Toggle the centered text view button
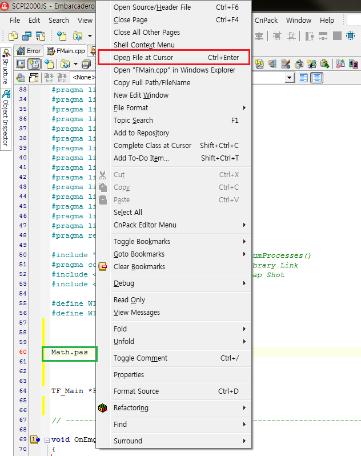The height and width of the screenshot is (456, 361). (316, 77)
